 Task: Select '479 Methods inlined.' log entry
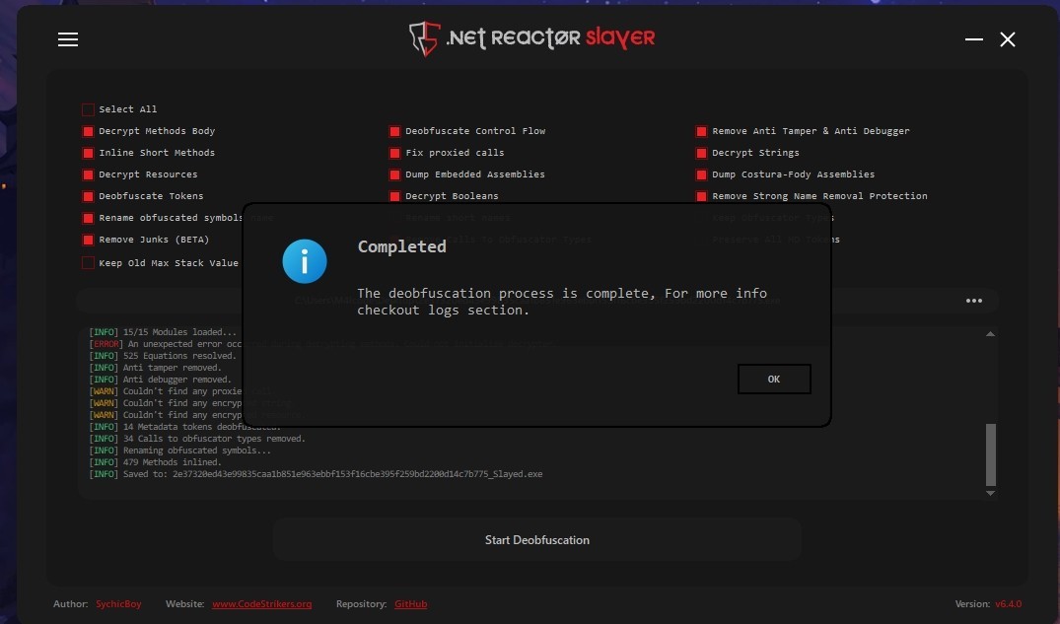(155, 462)
